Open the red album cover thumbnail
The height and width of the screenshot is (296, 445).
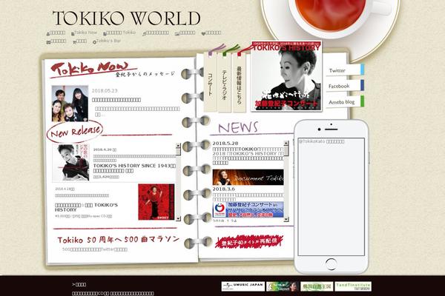(156, 202)
